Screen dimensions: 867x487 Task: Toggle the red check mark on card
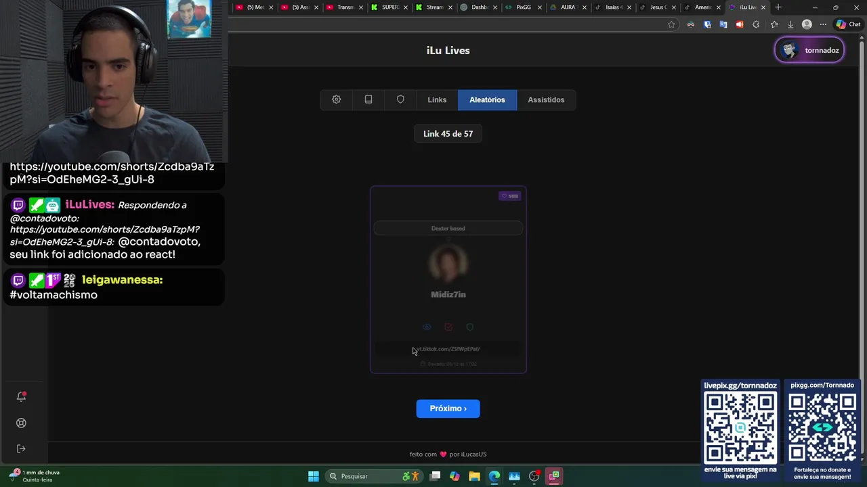click(x=448, y=327)
